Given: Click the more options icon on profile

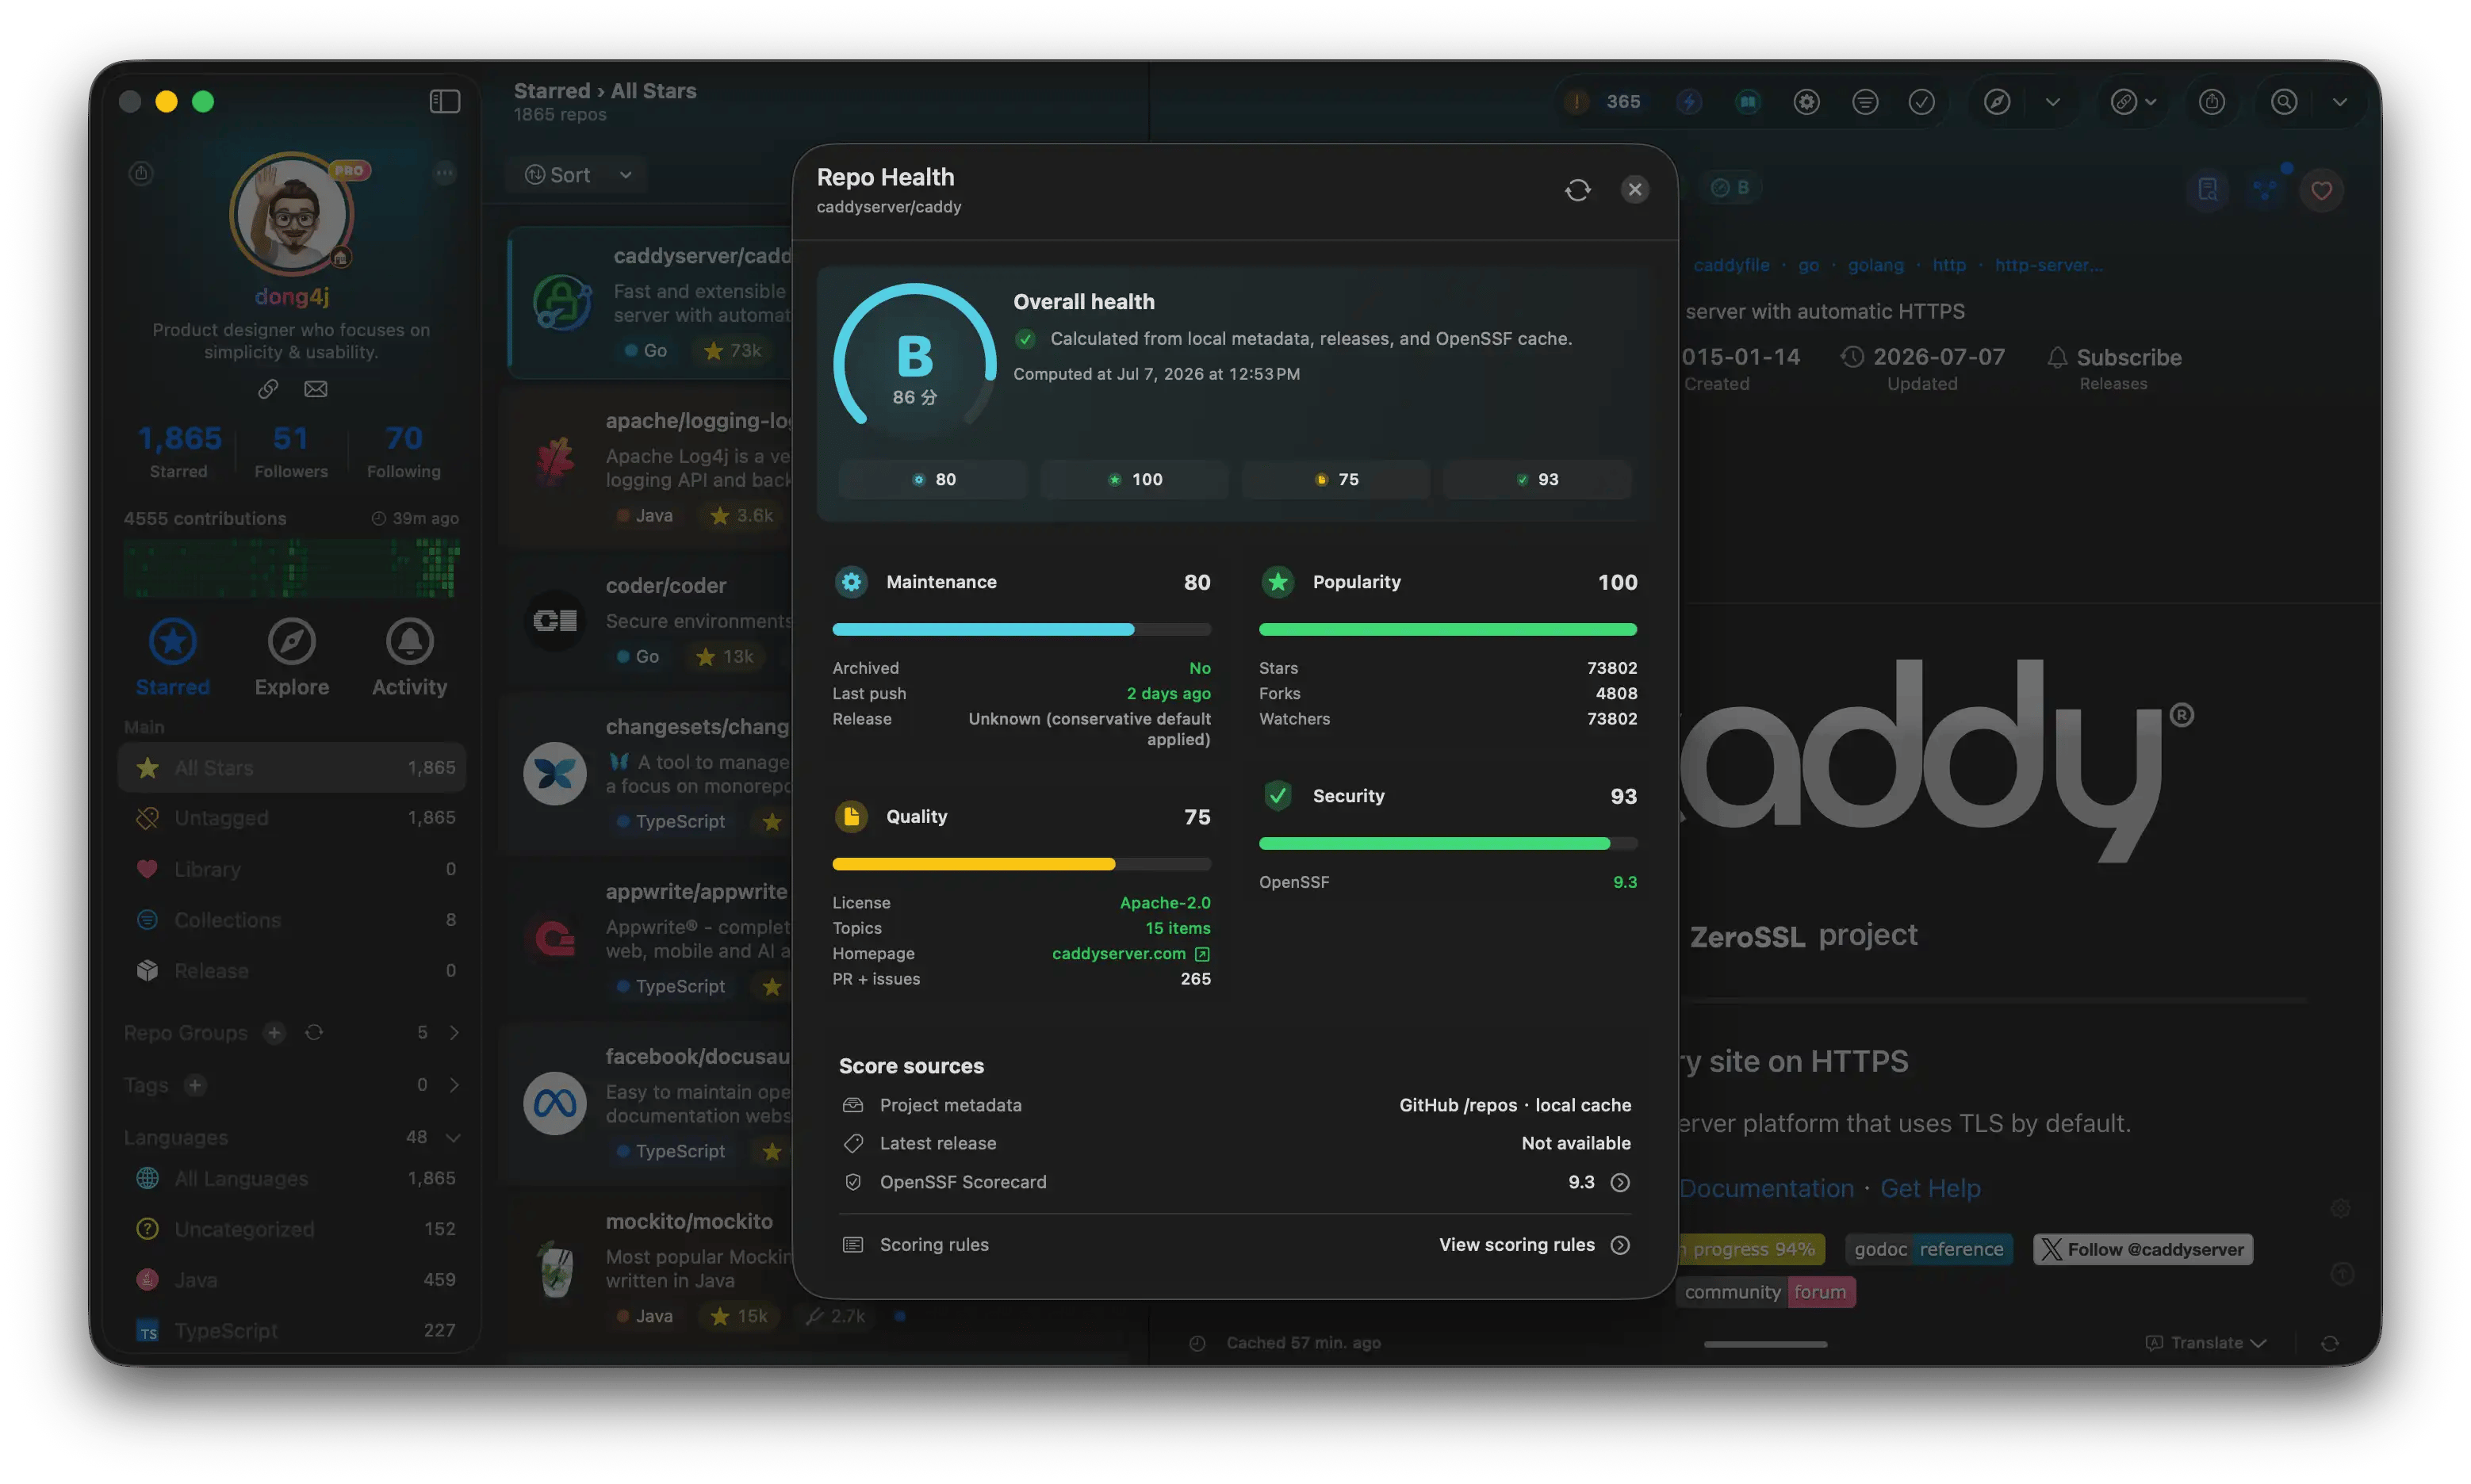Looking at the screenshot, I should [444, 173].
